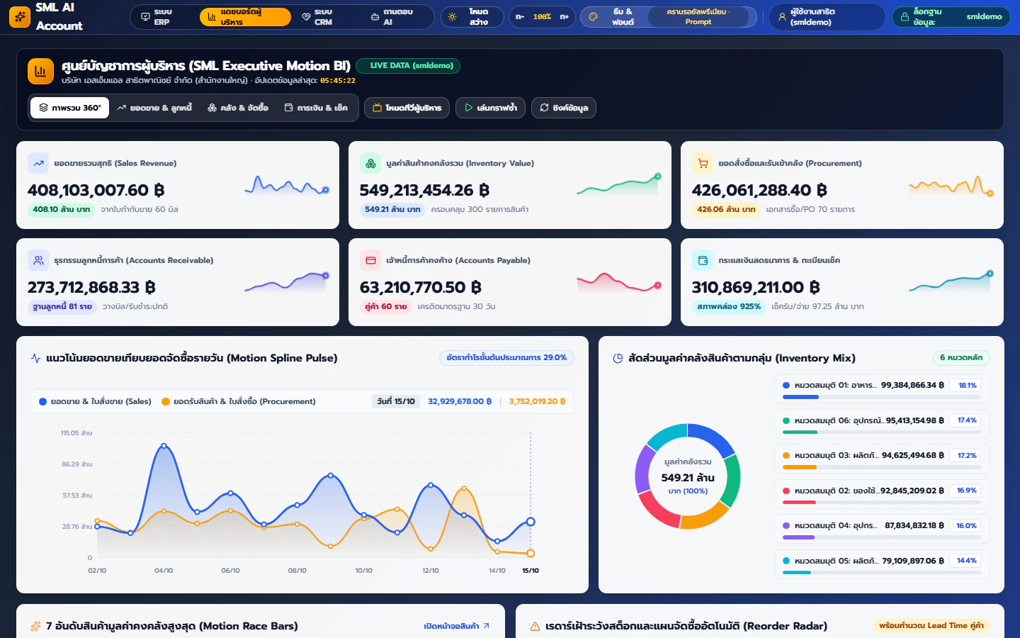
Task: Click the pie icon beside Inventory Mix title
Action: click(618, 358)
